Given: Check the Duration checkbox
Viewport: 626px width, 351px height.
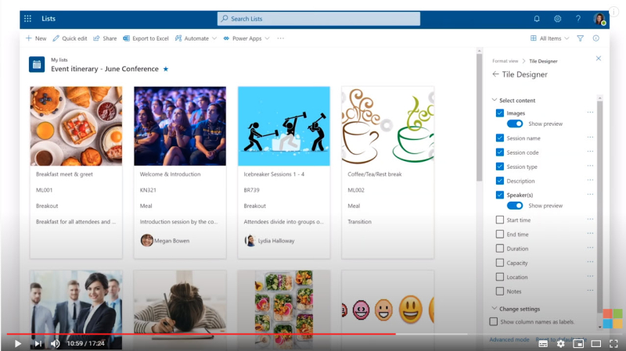Looking at the screenshot, I should [499, 248].
